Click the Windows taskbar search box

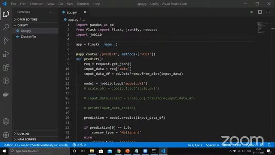click(39, 151)
